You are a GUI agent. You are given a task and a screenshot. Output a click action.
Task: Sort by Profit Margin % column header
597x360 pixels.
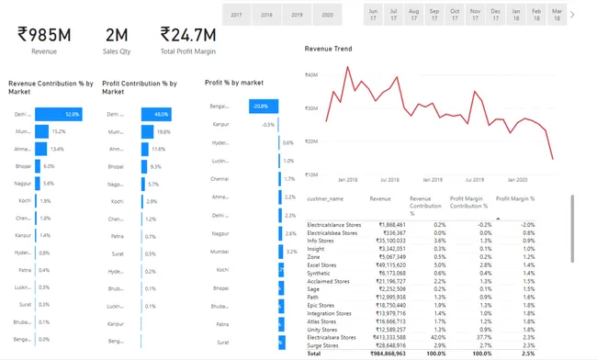[x=515, y=198]
